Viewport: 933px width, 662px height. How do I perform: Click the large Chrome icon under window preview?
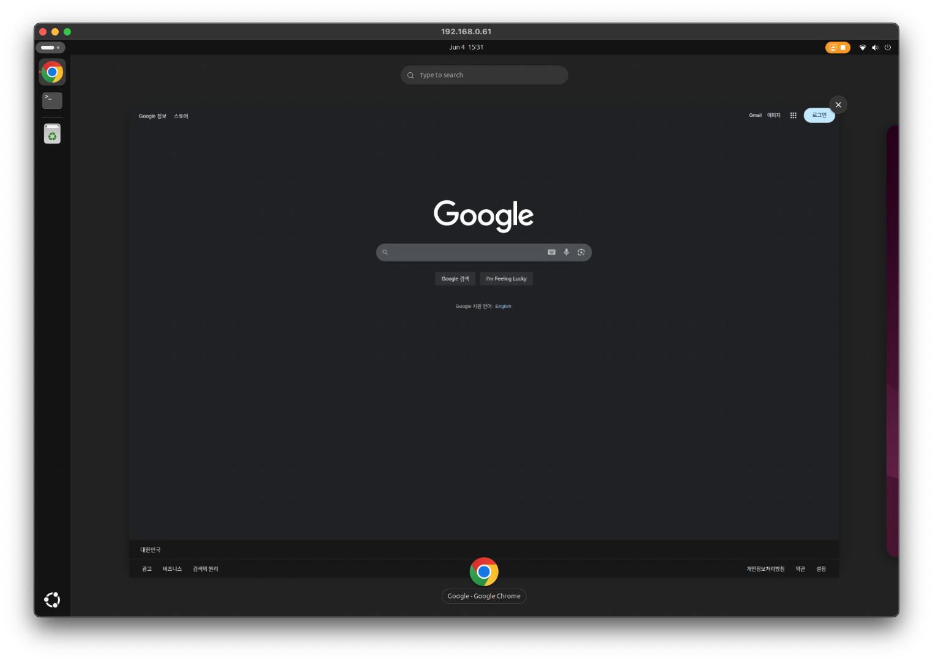coord(484,571)
